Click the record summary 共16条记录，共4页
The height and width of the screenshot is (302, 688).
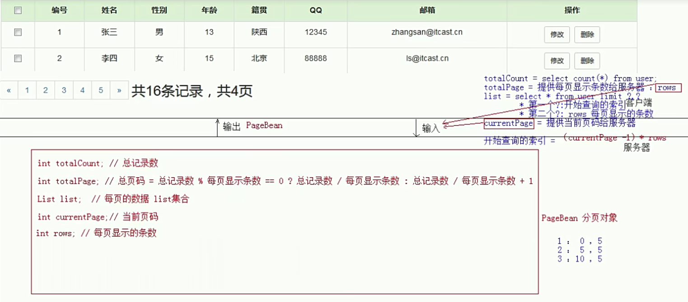(192, 91)
